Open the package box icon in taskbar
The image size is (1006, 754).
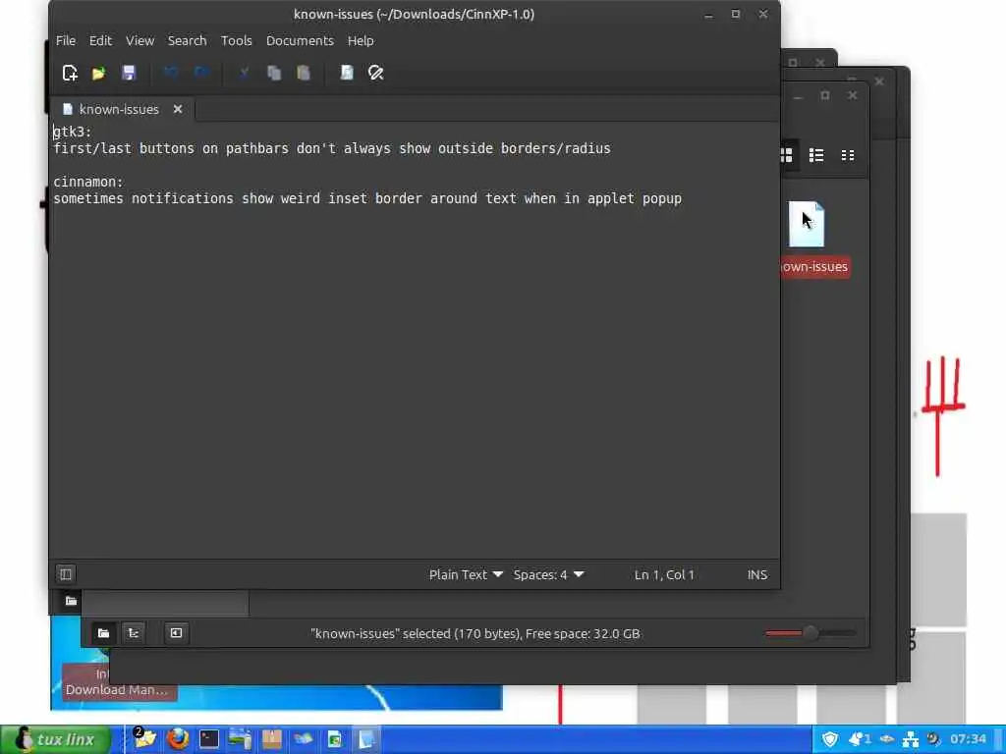point(271,739)
